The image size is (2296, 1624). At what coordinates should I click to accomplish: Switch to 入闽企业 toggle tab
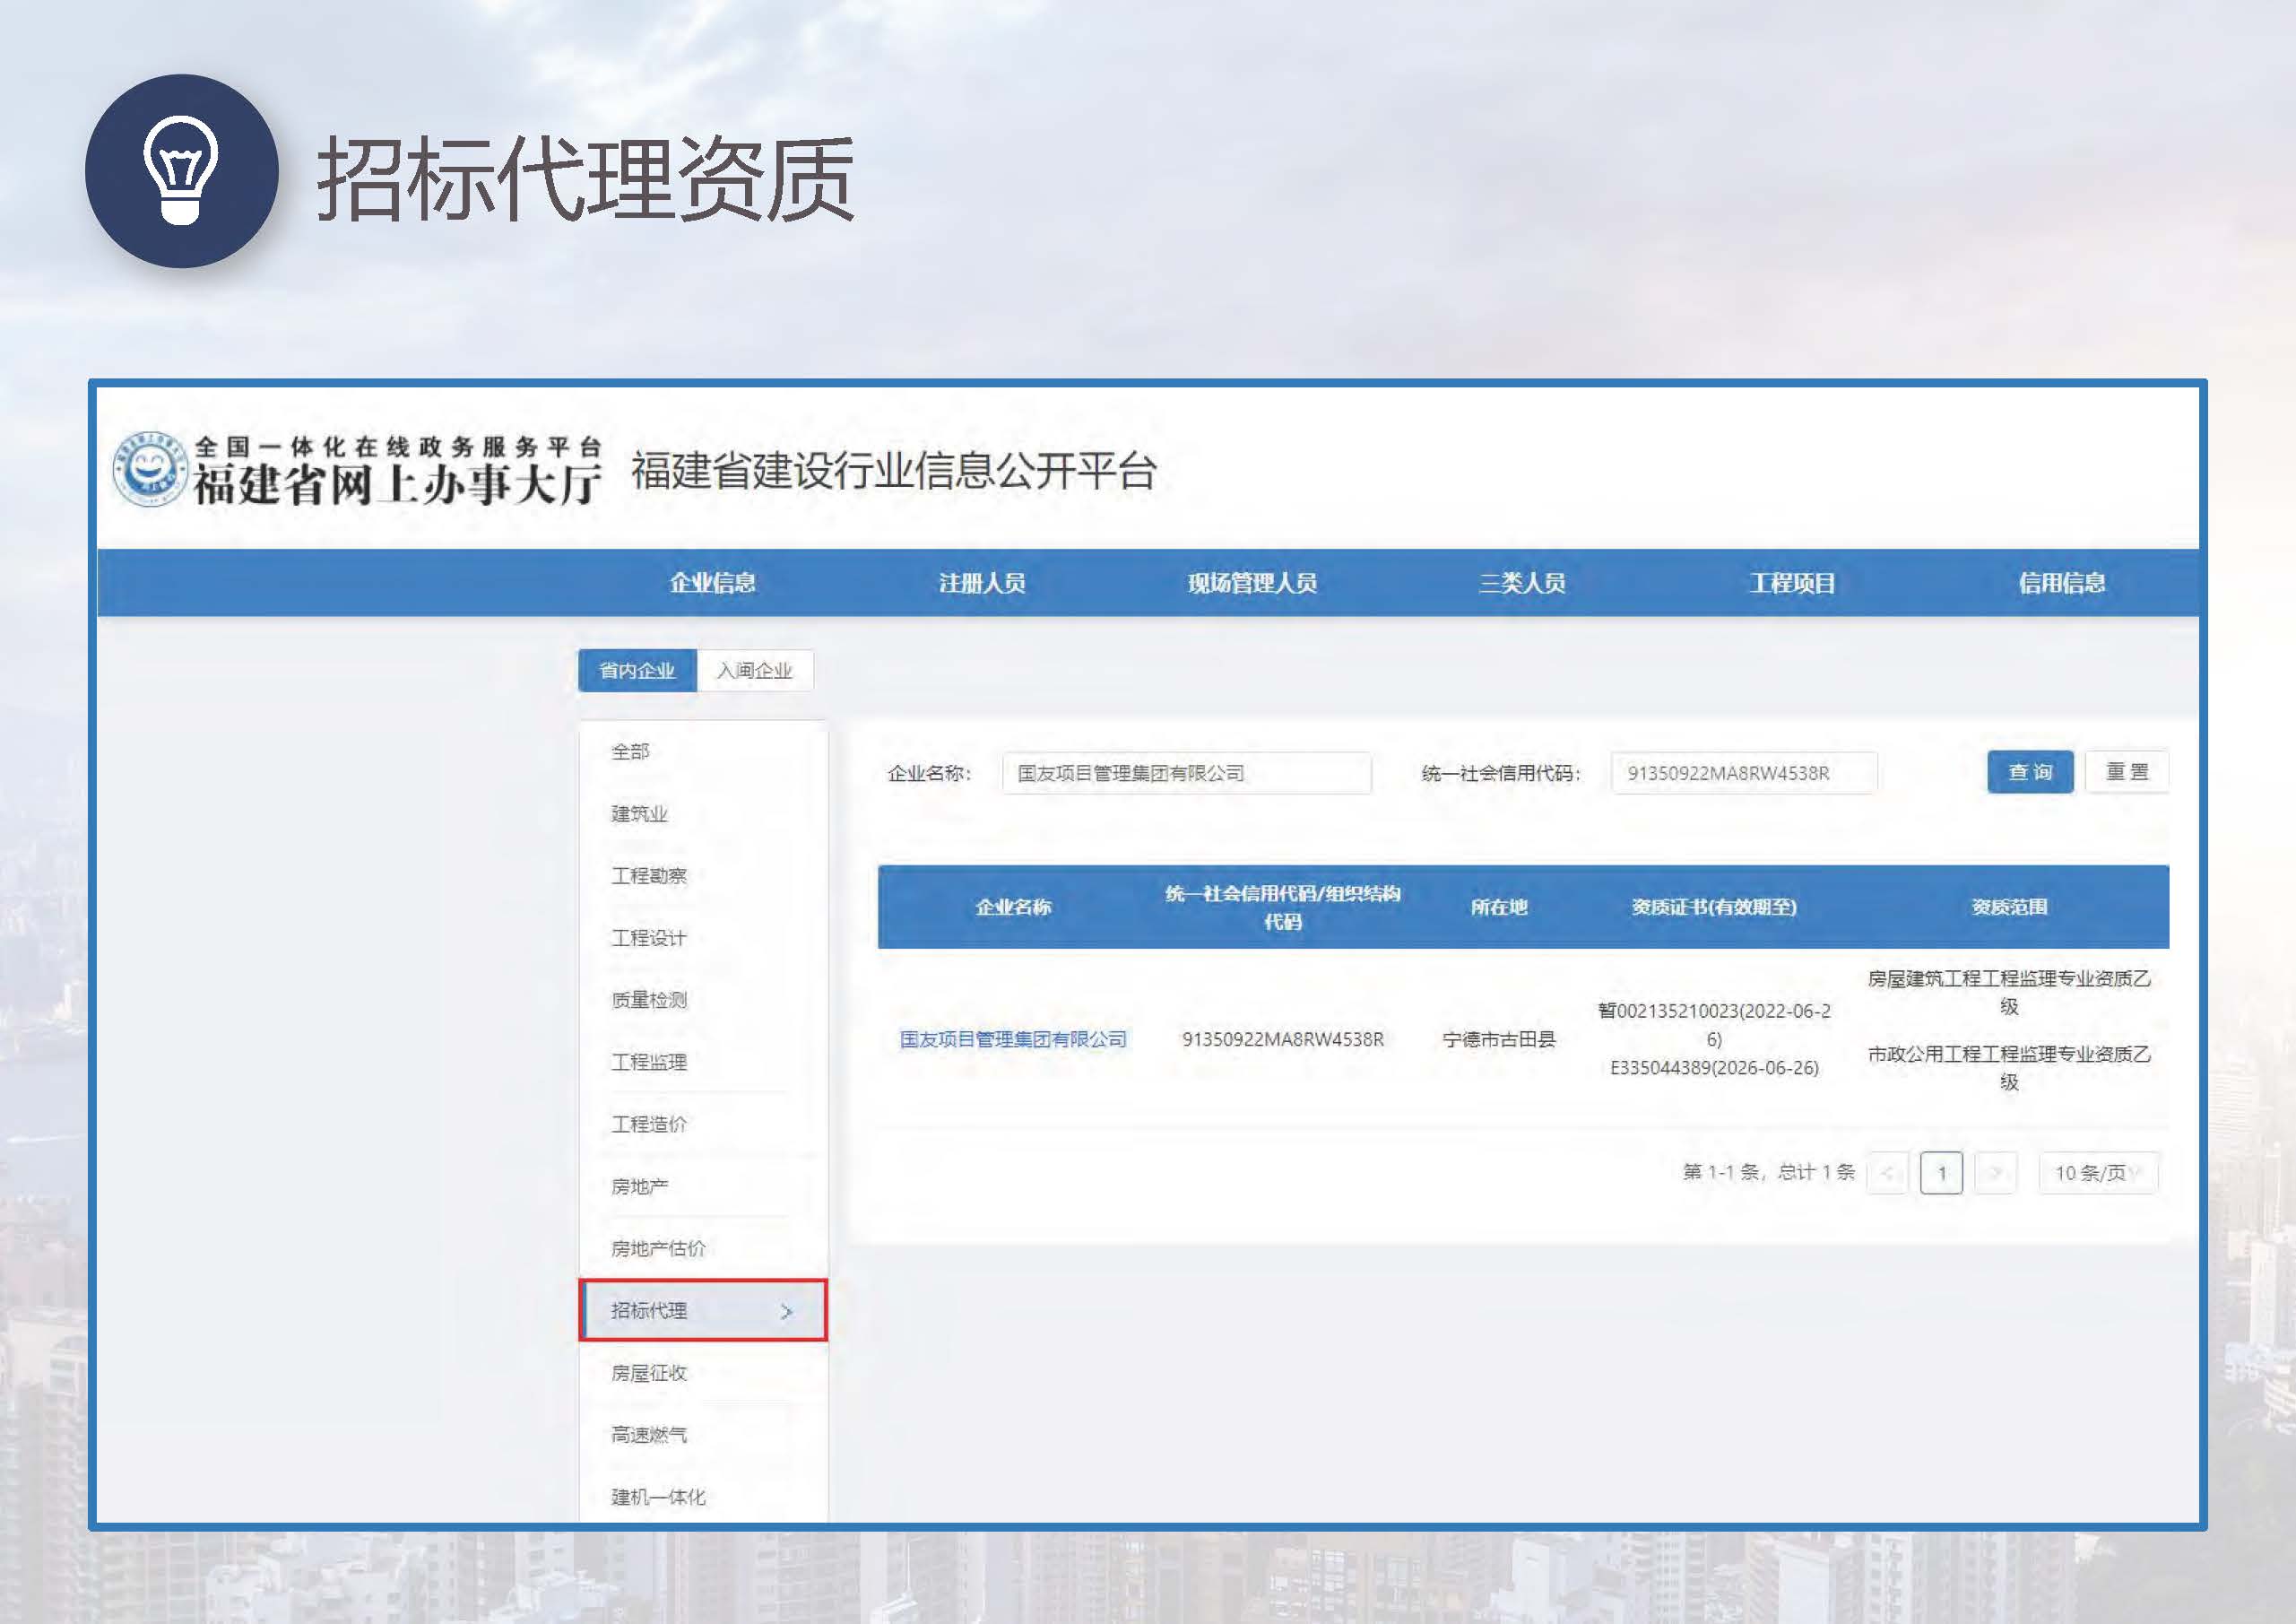755,670
